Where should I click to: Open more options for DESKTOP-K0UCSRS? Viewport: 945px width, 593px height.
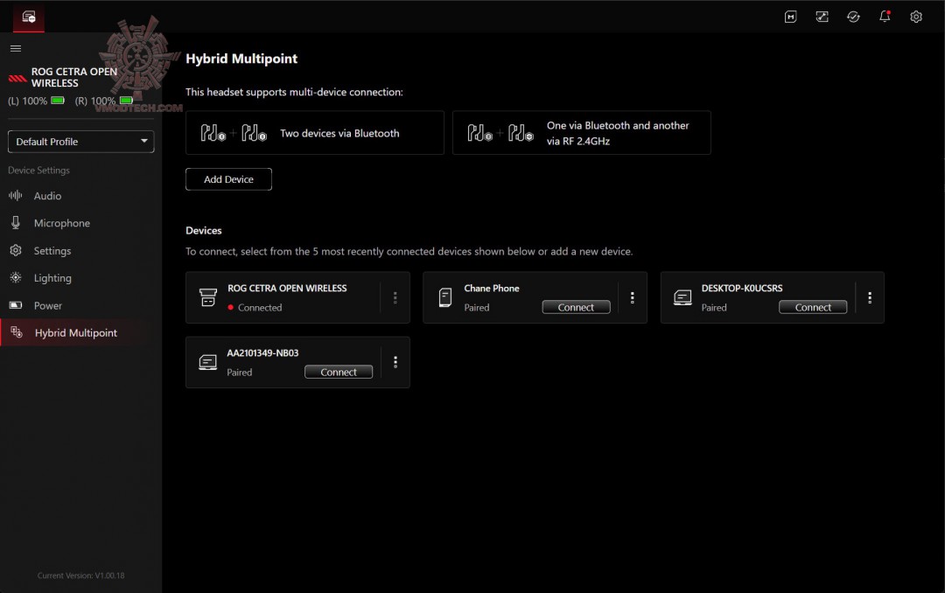click(870, 297)
